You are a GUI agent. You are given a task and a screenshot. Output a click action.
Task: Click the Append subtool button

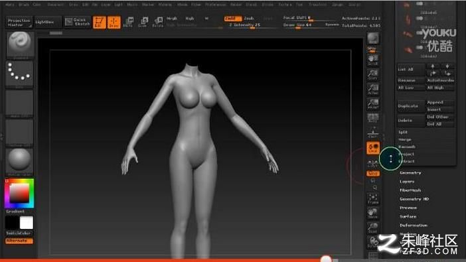tap(440, 102)
